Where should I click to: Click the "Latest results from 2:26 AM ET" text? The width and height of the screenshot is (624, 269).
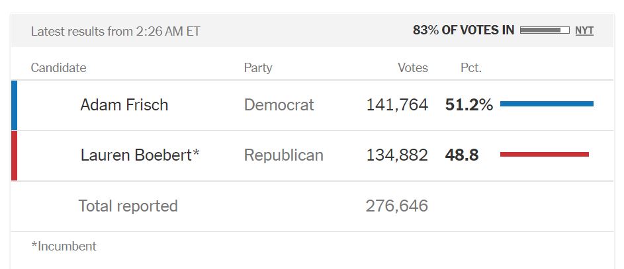click(x=115, y=31)
